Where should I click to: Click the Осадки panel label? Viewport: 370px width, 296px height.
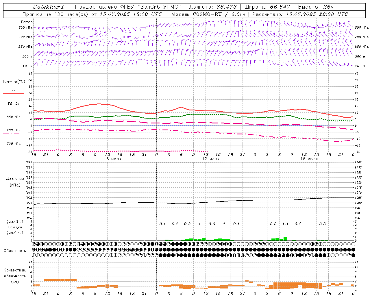[x=15, y=227]
